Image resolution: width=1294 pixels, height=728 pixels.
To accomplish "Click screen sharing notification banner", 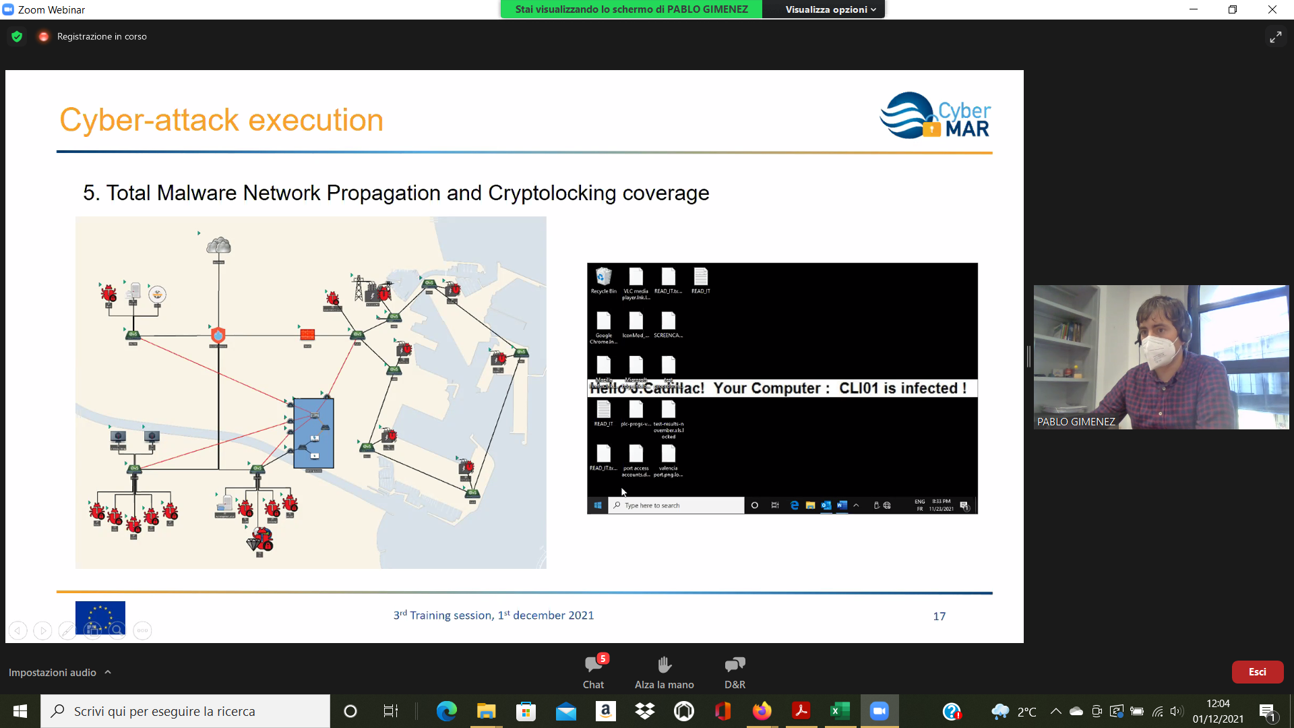I will 631,9.
